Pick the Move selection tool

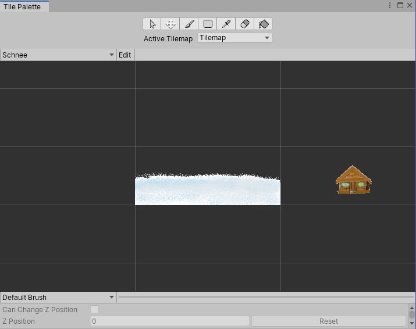[170, 24]
